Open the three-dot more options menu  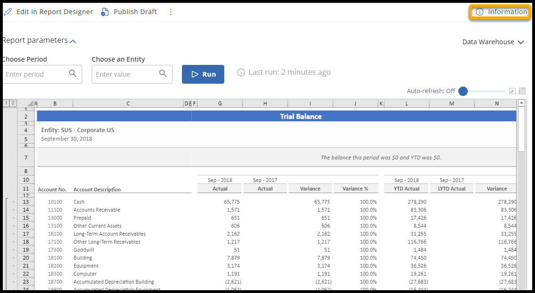[171, 12]
